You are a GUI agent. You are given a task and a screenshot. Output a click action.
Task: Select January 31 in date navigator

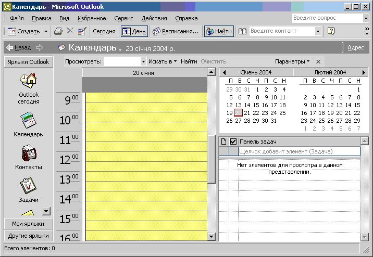click(x=273, y=121)
